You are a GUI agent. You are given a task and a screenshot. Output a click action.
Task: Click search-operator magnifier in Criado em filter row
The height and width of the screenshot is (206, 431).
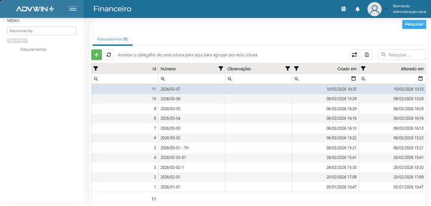pos(296,79)
